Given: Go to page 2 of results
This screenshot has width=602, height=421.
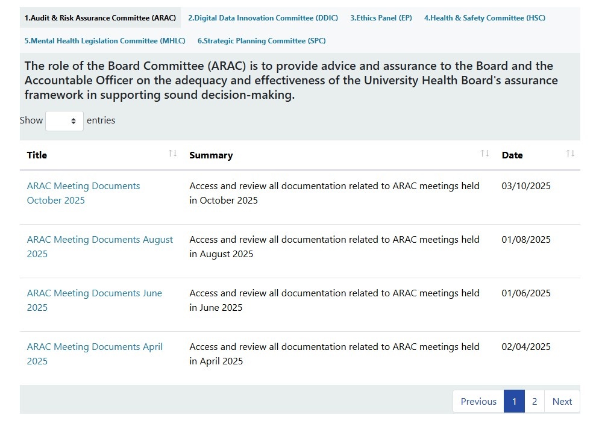Looking at the screenshot, I should tap(535, 402).
